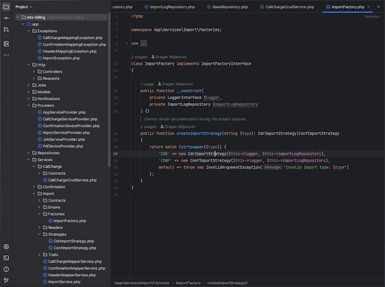Open ImportService.php file
Image resolution: width=385 pixels, height=287 pixels.
(62, 282)
